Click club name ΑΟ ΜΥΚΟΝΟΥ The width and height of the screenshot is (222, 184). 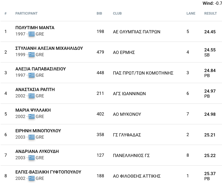[x=127, y=114]
